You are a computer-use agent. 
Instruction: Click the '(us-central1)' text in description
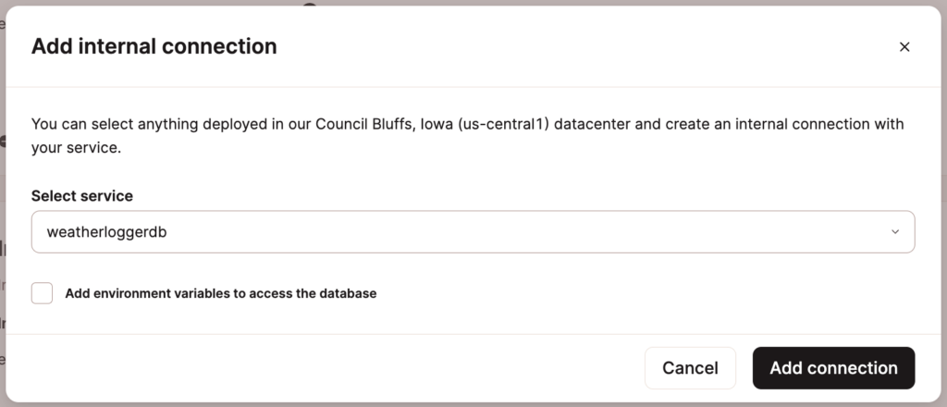(500, 124)
